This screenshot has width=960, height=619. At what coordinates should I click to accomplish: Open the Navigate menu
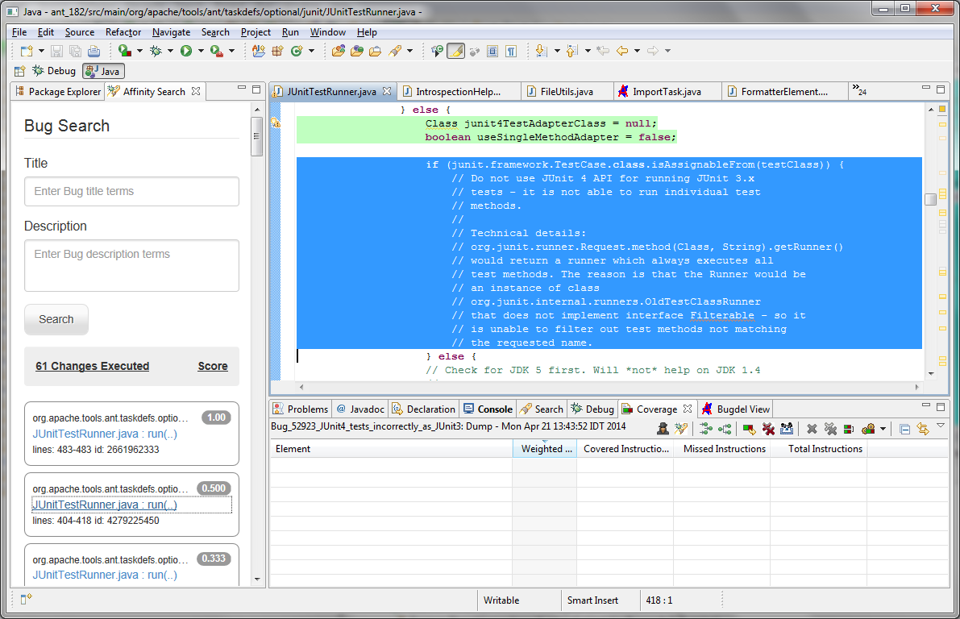171,32
